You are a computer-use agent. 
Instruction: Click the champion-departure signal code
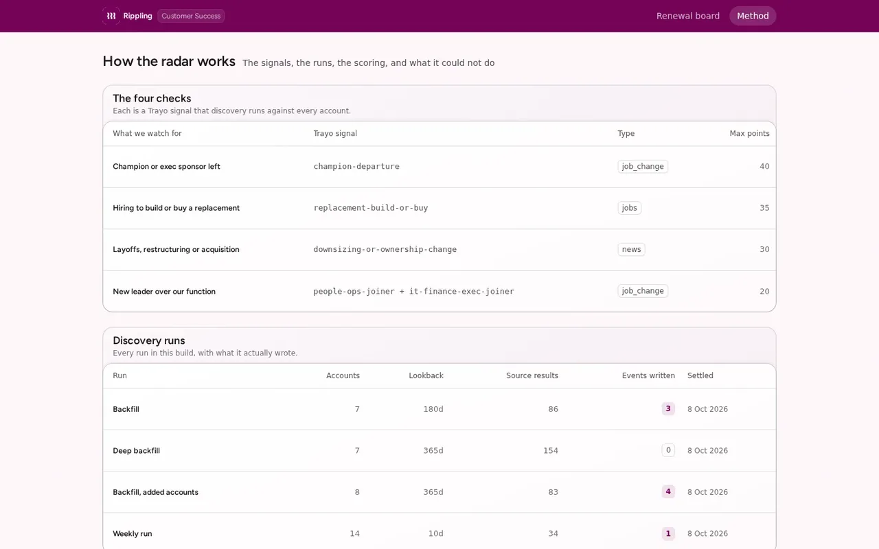[356, 167]
